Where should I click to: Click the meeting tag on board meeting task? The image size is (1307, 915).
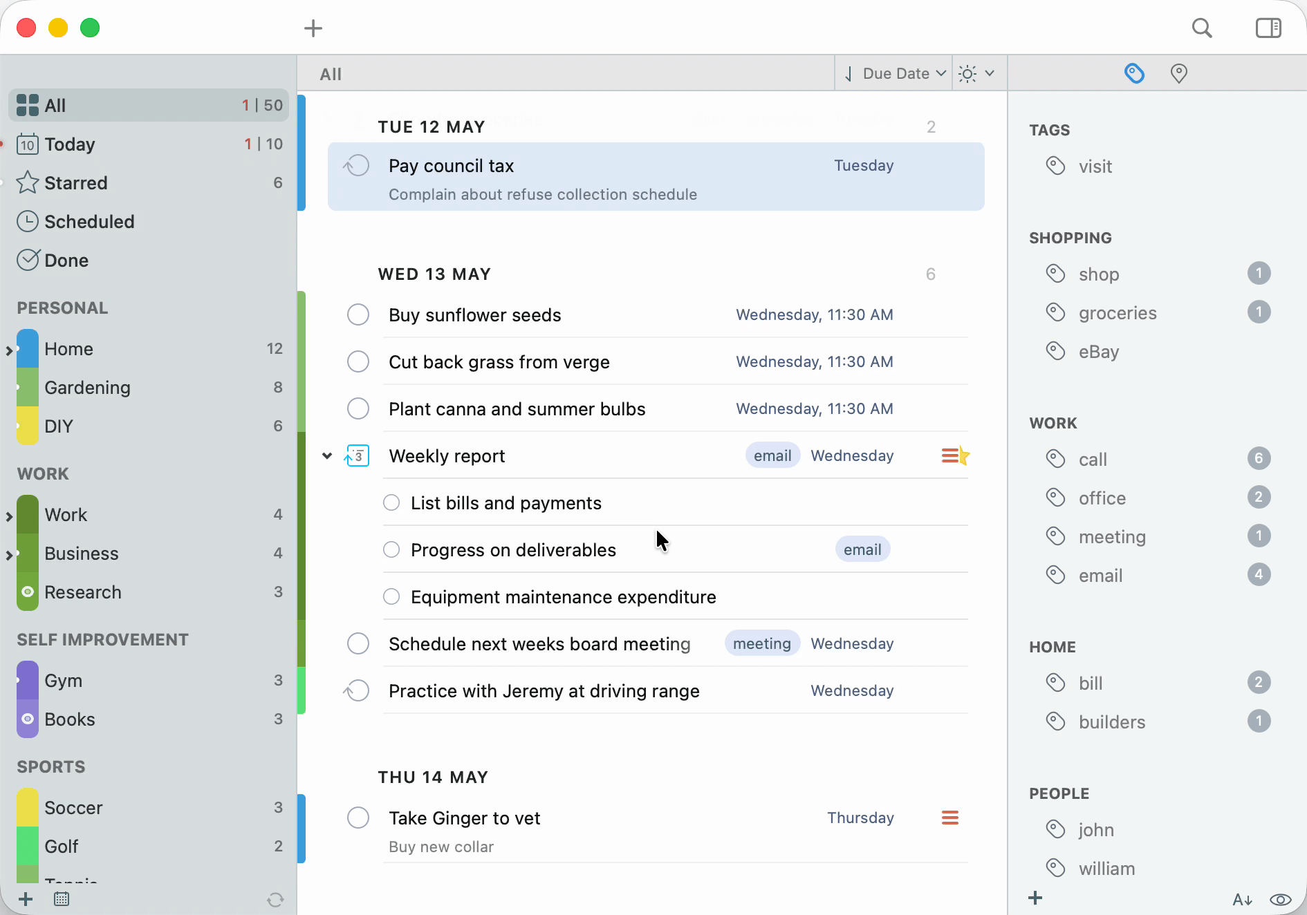pyautogui.click(x=762, y=644)
